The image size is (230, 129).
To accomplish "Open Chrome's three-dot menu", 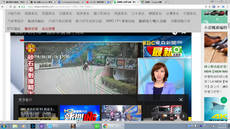I will coord(227,7).
